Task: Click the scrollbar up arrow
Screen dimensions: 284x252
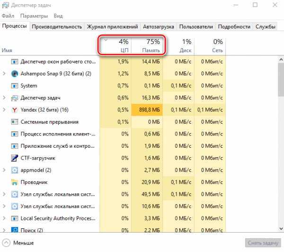Action: click(281, 60)
